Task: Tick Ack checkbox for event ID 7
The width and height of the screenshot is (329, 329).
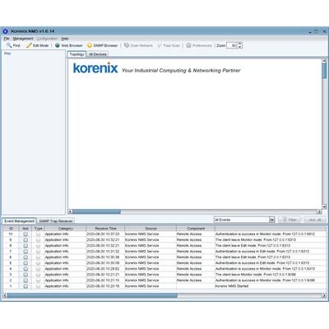Action: tap(25, 252)
